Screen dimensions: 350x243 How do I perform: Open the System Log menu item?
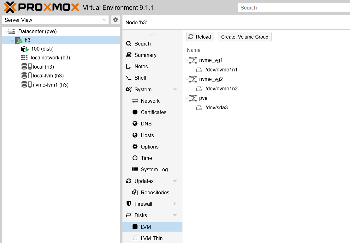pyautogui.click(x=152, y=169)
